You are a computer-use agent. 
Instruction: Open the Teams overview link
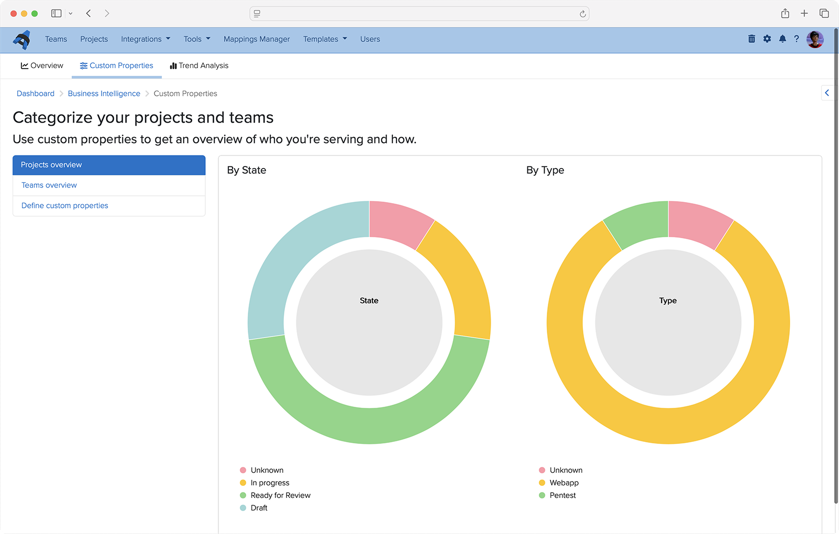tap(49, 185)
